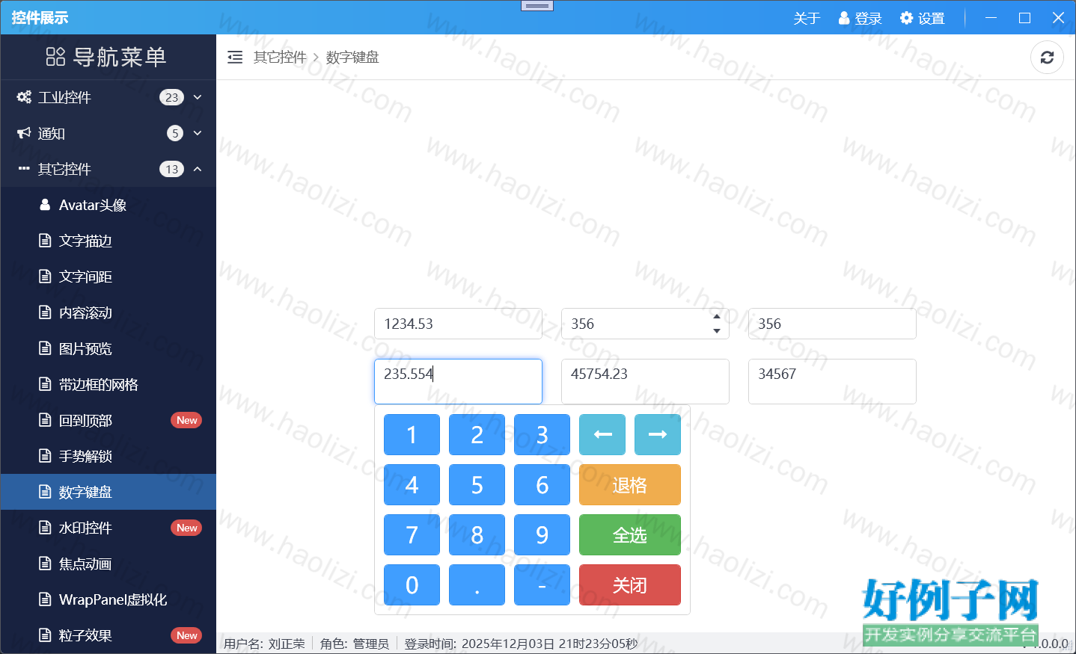Click the 通知 megaphone icon

click(x=24, y=133)
